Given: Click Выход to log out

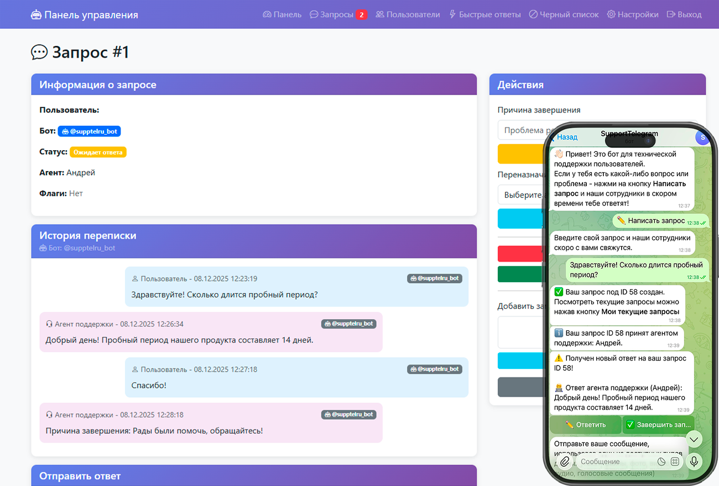Looking at the screenshot, I should click(684, 15).
